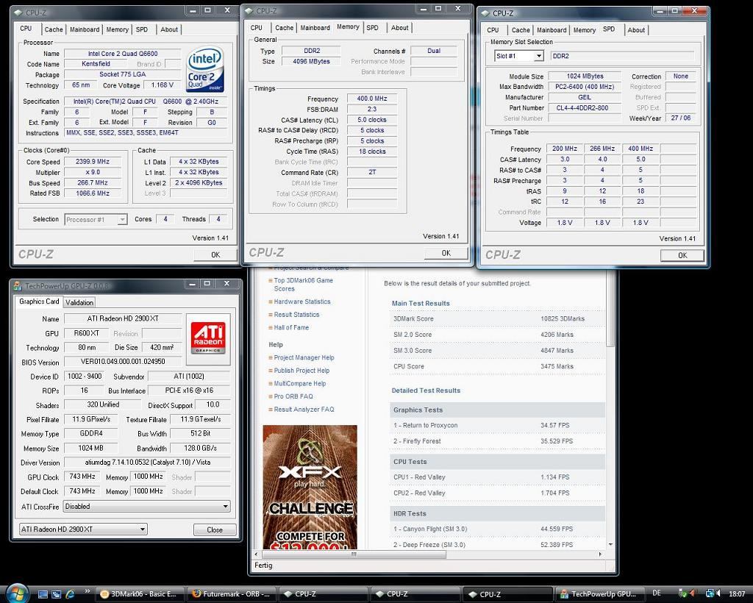753x603 pixels.
Task: Click the GPU-Z title bar icon
Action: click(x=18, y=285)
